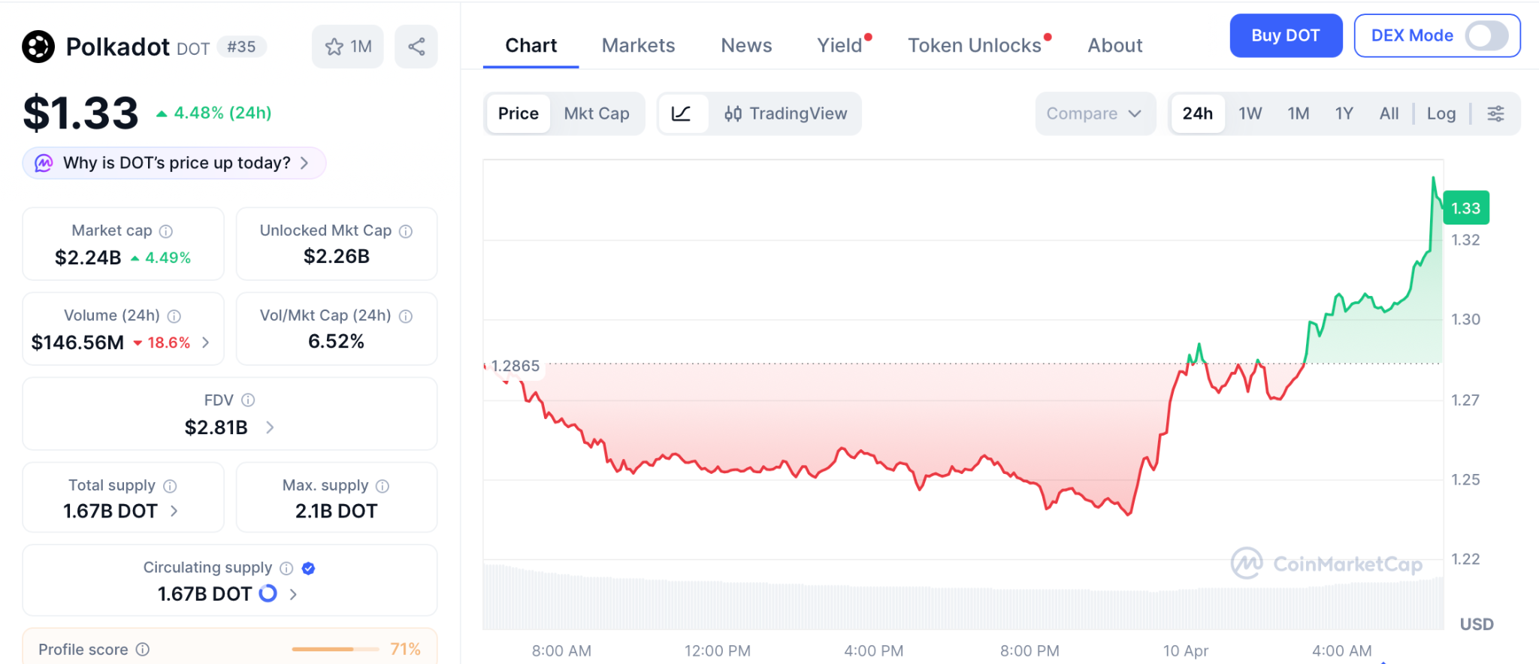Open chart settings sliders icon
The image size is (1539, 664).
[x=1495, y=113]
